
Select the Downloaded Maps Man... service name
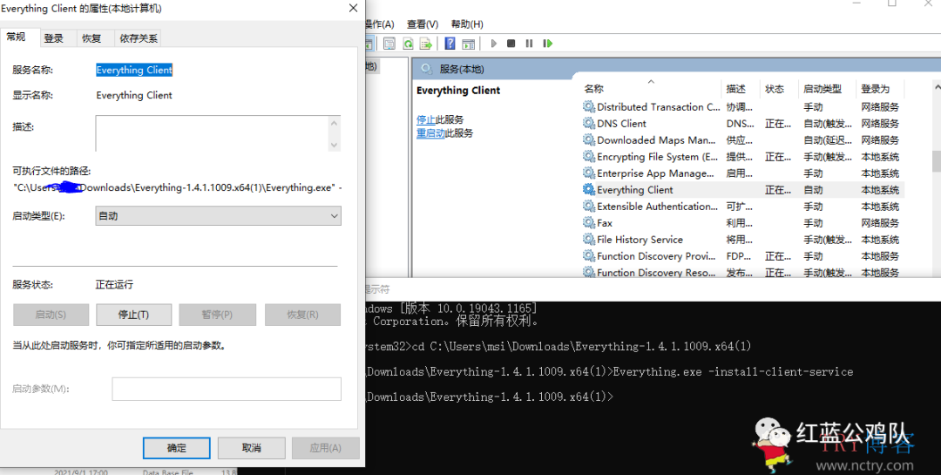point(656,140)
